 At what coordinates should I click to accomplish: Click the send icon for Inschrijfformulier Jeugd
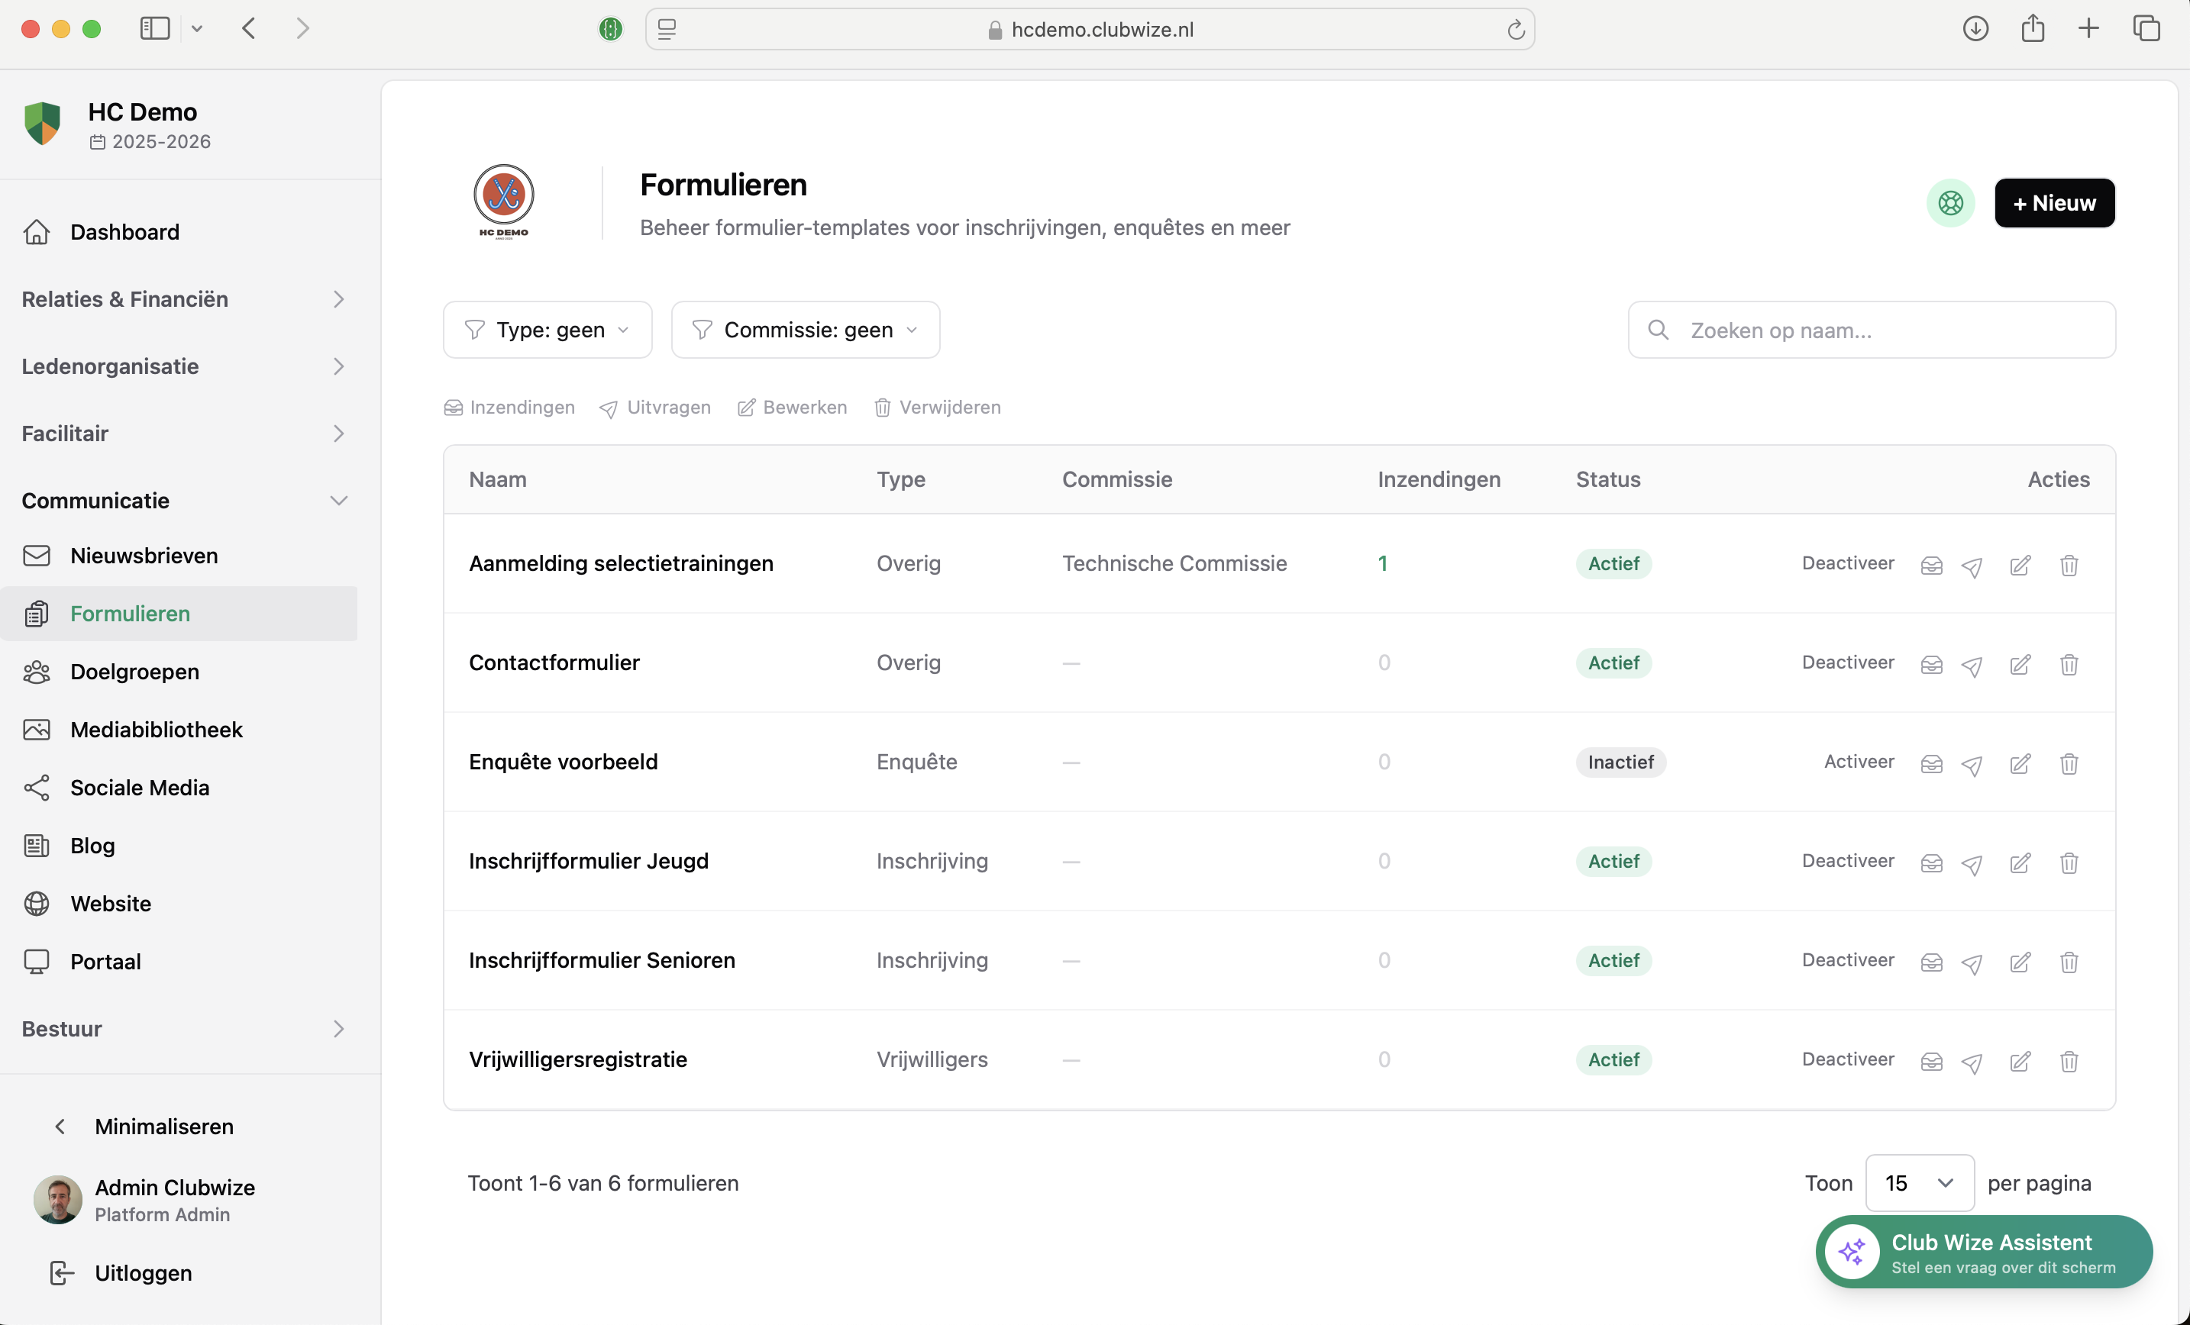(1972, 863)
